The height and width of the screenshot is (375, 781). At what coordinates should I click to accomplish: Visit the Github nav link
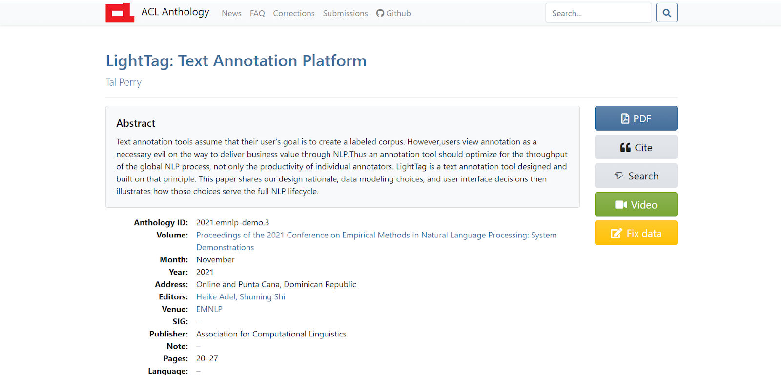point(393,13)
